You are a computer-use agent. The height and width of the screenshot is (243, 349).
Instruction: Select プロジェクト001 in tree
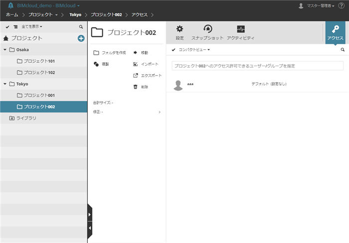44,96
